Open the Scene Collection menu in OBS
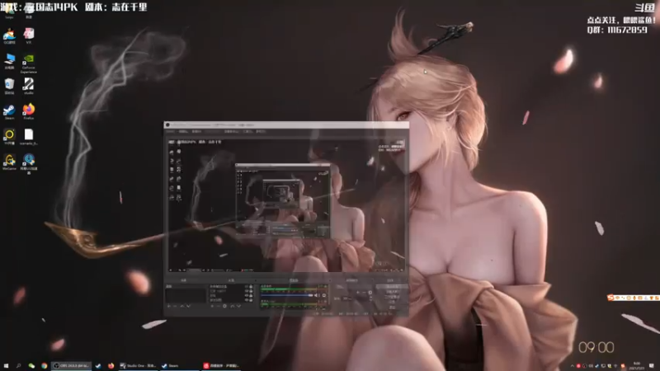 tap(232, 132)
